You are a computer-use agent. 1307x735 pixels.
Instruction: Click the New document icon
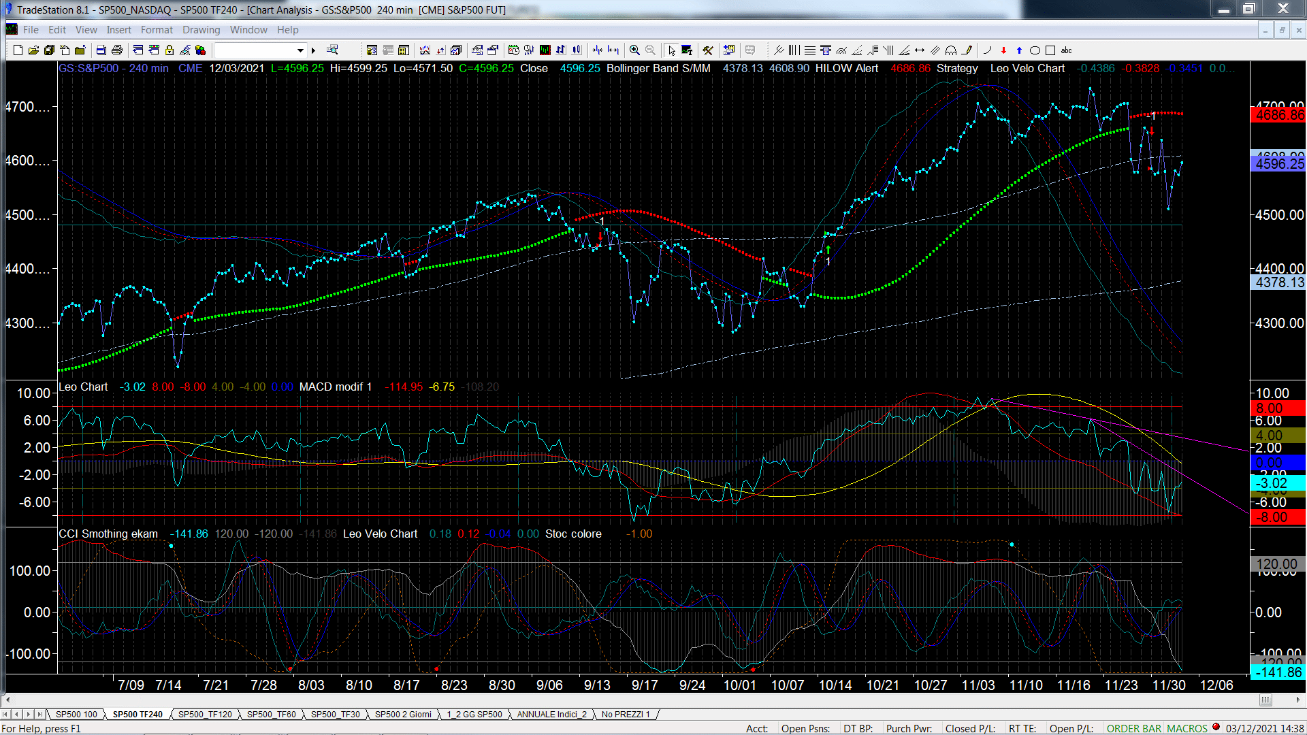tap(18, 50)
